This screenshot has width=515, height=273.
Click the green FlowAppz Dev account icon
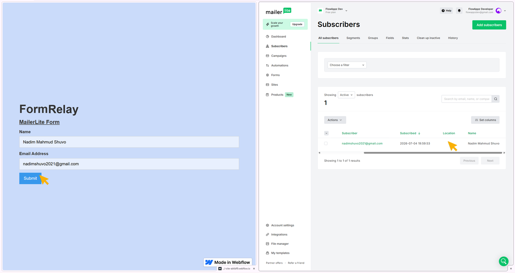pyautogui.click(x=320, y=11)
